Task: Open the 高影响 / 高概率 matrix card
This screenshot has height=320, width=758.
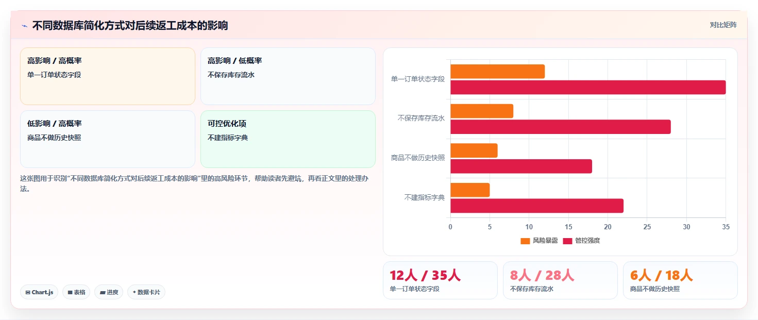Action: (108, 76)
